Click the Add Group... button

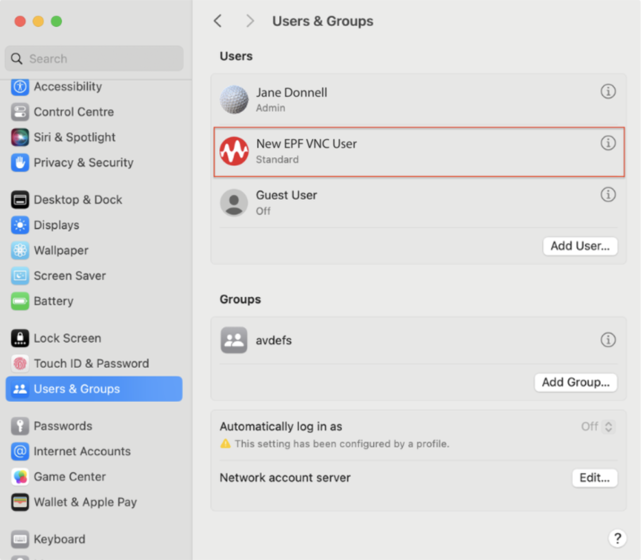[x=576, y=382]
